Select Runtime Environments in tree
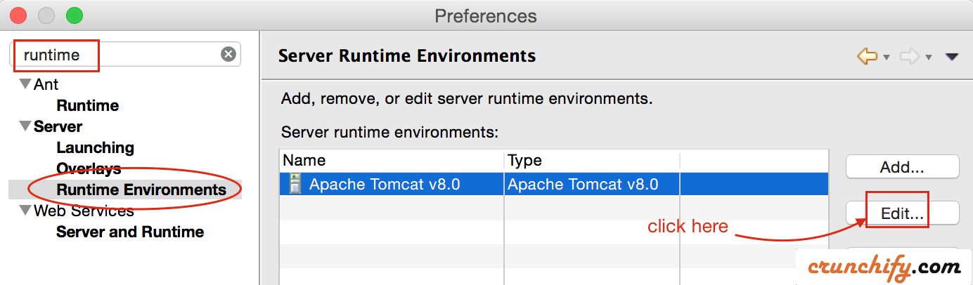973x285 pixels. 141,190
